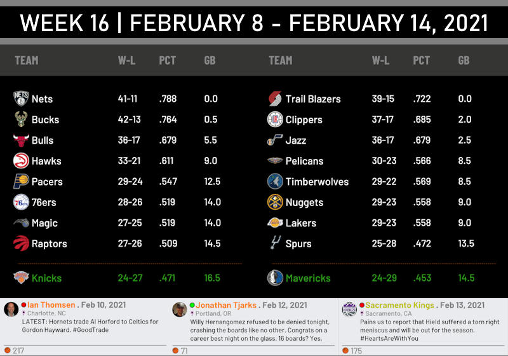This screenshot has height=356, width=508.
Task: Click the Knicks logo icon
Action: (x=21, y=278)
